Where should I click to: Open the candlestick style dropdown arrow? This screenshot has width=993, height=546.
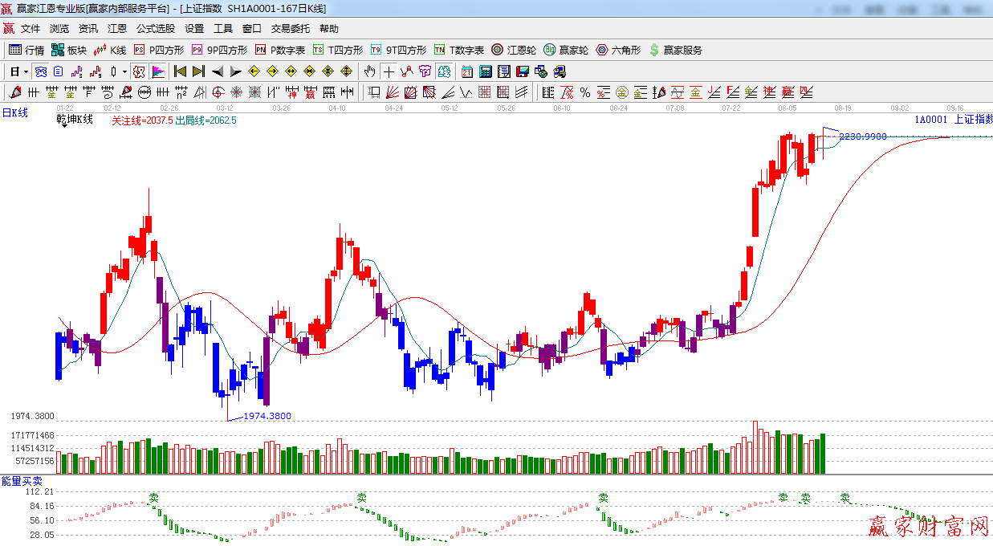point(124,71)
